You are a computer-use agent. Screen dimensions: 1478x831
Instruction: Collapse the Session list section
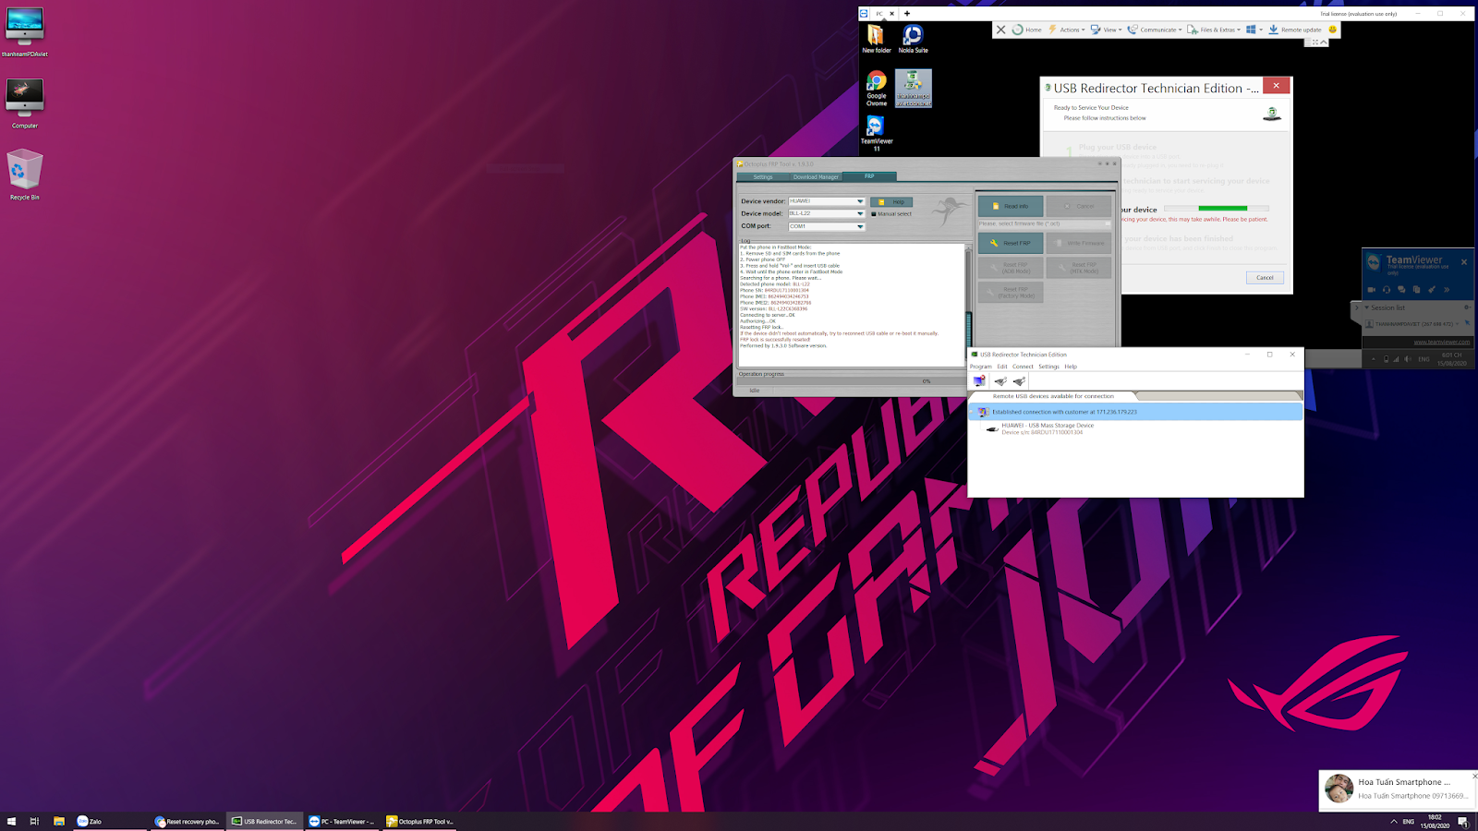tap(1367, 307)
